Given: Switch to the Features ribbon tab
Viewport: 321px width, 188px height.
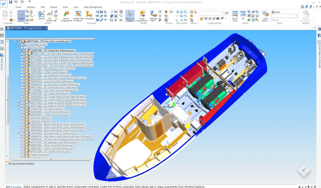Looking at the screenshot, I should click(31, 7).
